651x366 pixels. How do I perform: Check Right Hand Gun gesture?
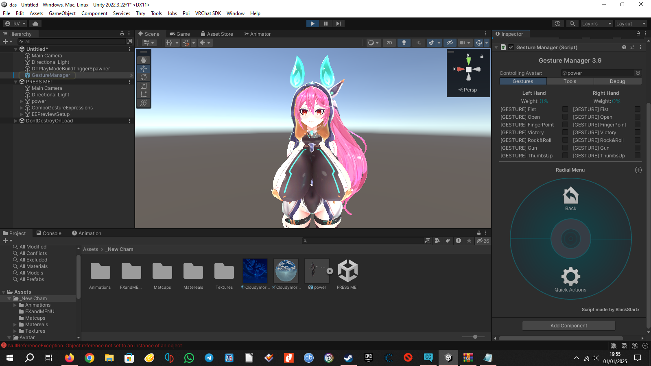pyautogui.click(x=638, y=148)
